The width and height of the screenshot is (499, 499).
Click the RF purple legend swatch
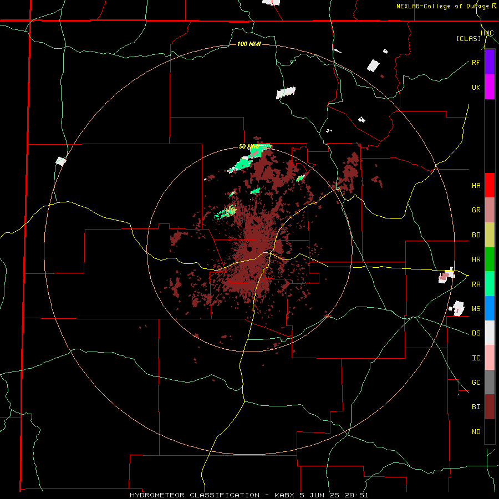pos(490,62)
